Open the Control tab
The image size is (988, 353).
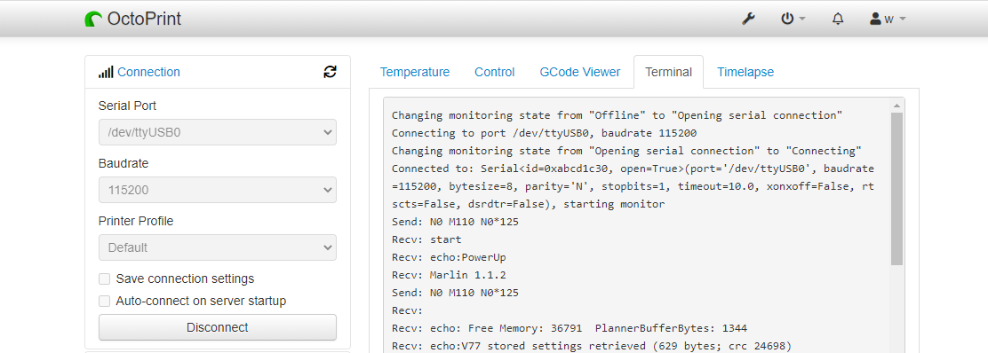[495, 72]
